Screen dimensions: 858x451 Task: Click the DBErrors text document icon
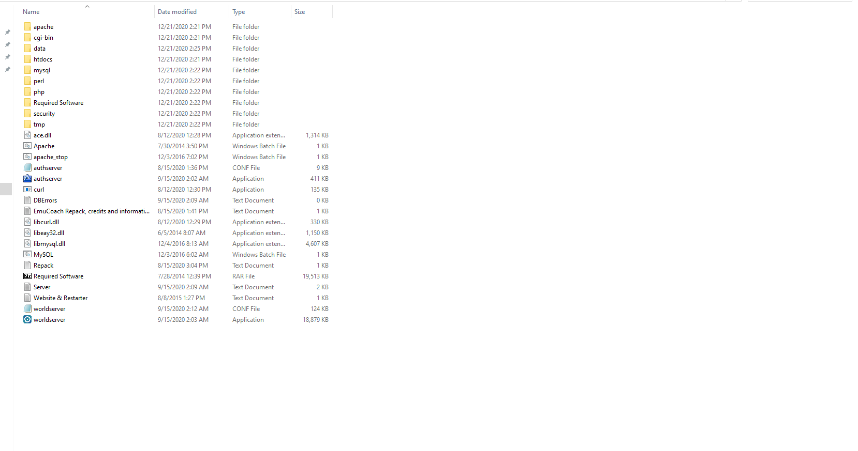point(27,200)
